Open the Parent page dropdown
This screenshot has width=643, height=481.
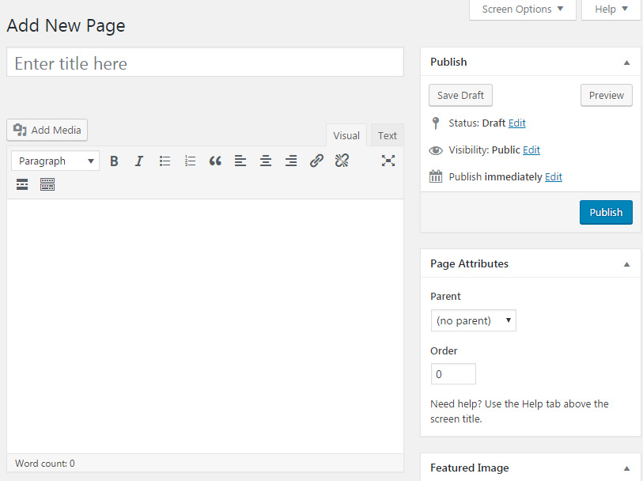(x=473, y=320)
